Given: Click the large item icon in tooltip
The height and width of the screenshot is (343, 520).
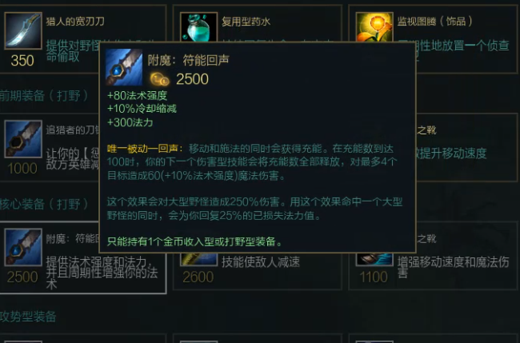Looking at the screenshot, I should 124,67.
